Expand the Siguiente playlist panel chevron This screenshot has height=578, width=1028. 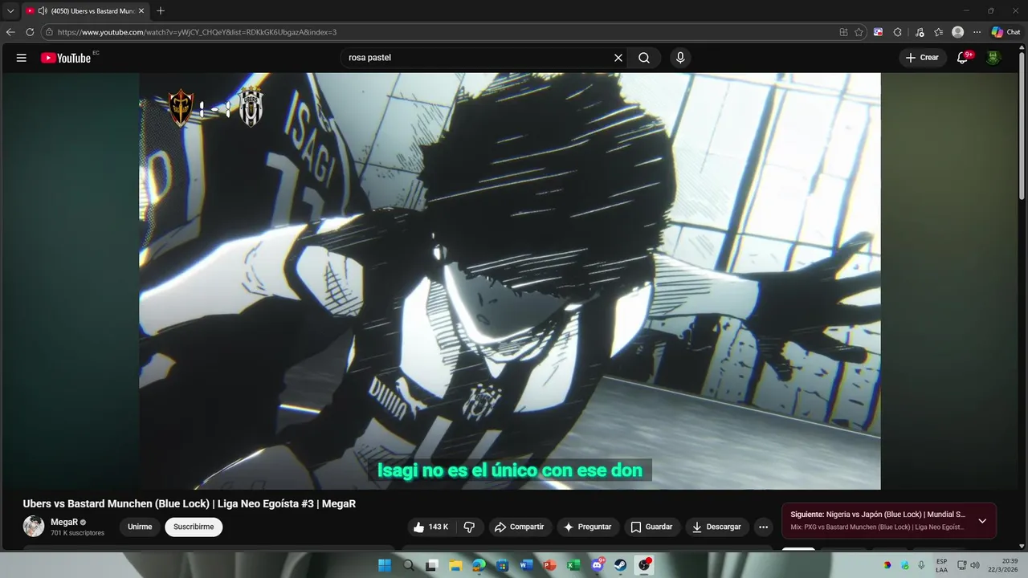tap(982, 521)
